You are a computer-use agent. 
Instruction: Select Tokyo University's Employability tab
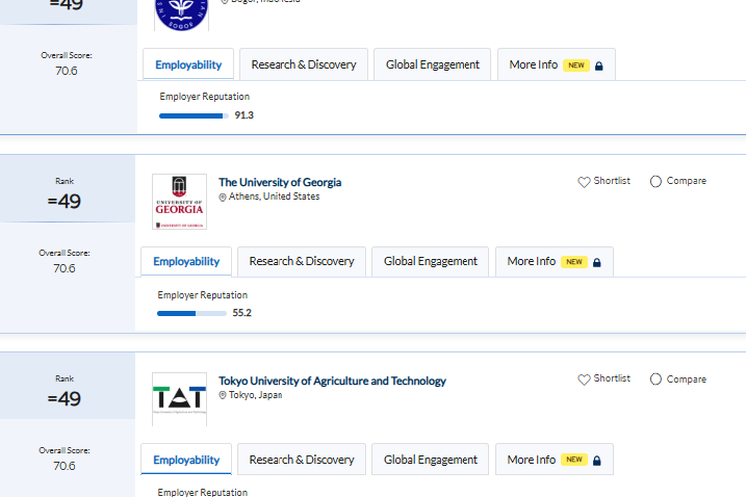186,459
